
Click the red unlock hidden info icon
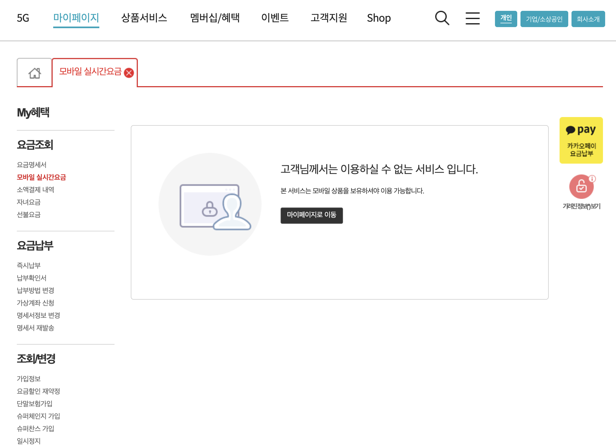(581, 186)
